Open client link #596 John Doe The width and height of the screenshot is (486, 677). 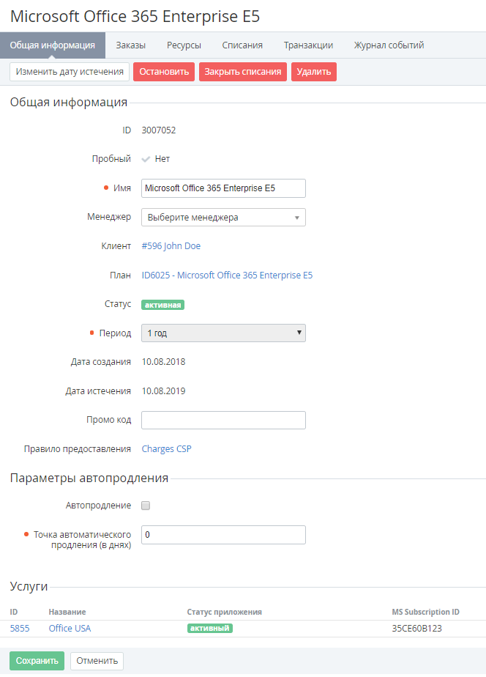[x=171, y=246]
